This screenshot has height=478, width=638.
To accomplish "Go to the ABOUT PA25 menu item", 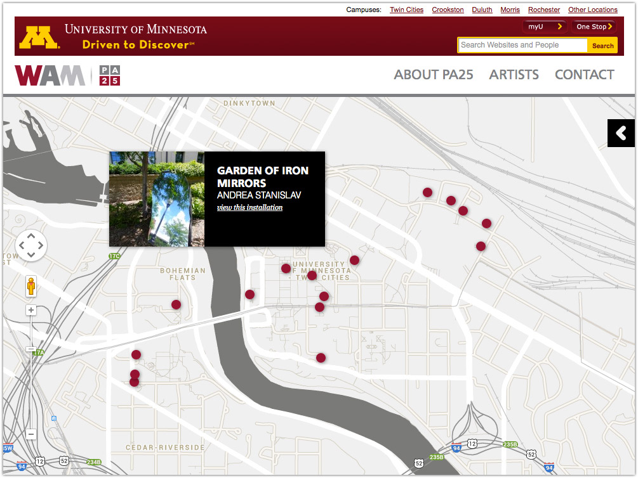I will [x=434, y=75].
